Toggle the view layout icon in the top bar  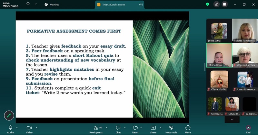(224, 4)
